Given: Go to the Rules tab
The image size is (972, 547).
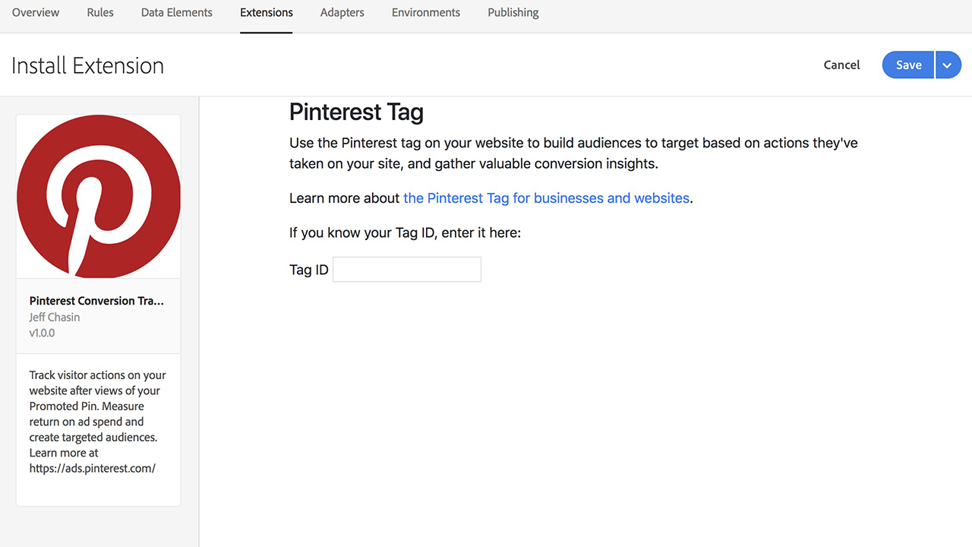Looking at the screenshot, I should (100, 13).
